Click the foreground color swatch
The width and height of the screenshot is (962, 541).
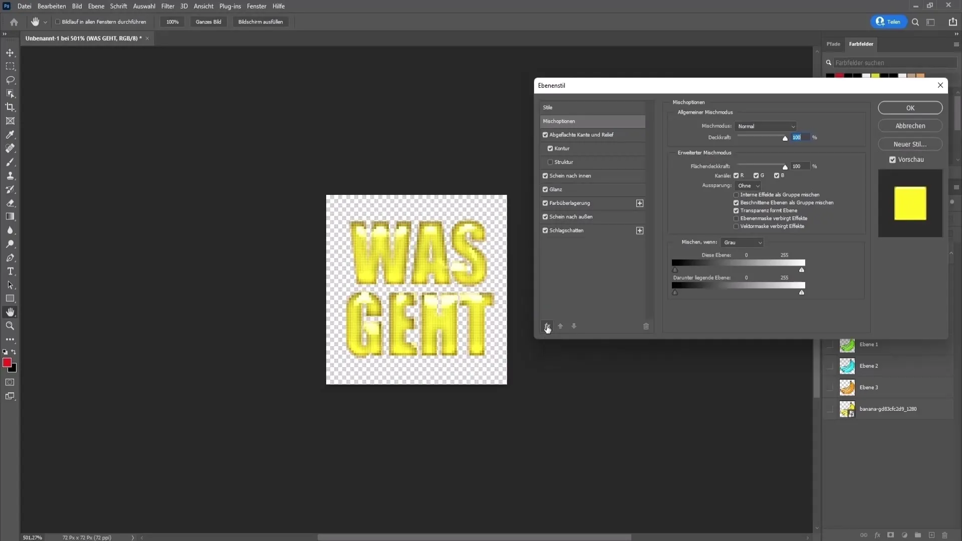7,362
